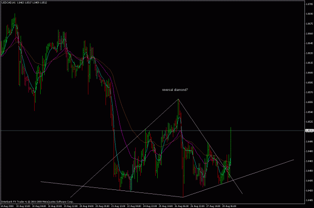The image size is (314, 208).
Task: Click the 1.0420 price axis label
Action: click(309, 190)
